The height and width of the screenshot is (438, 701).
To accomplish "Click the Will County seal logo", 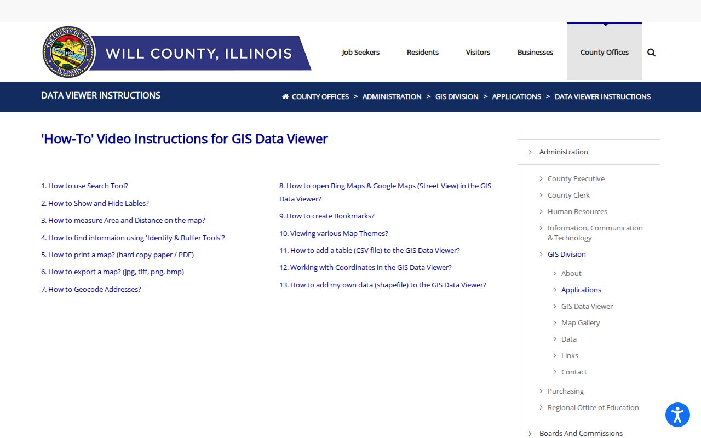I will pyautogui.click(x=69, y=52).
